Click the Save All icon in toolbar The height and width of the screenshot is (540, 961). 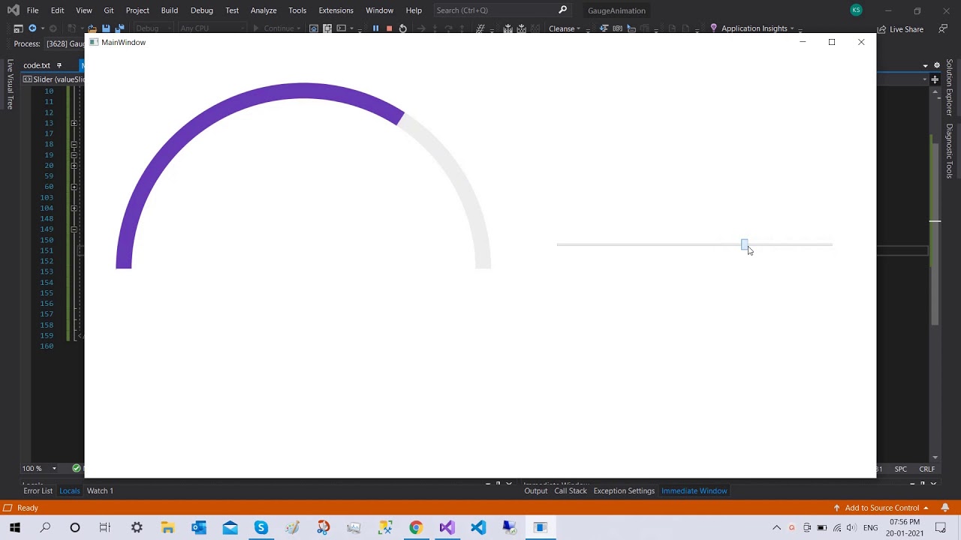(119, 28)
